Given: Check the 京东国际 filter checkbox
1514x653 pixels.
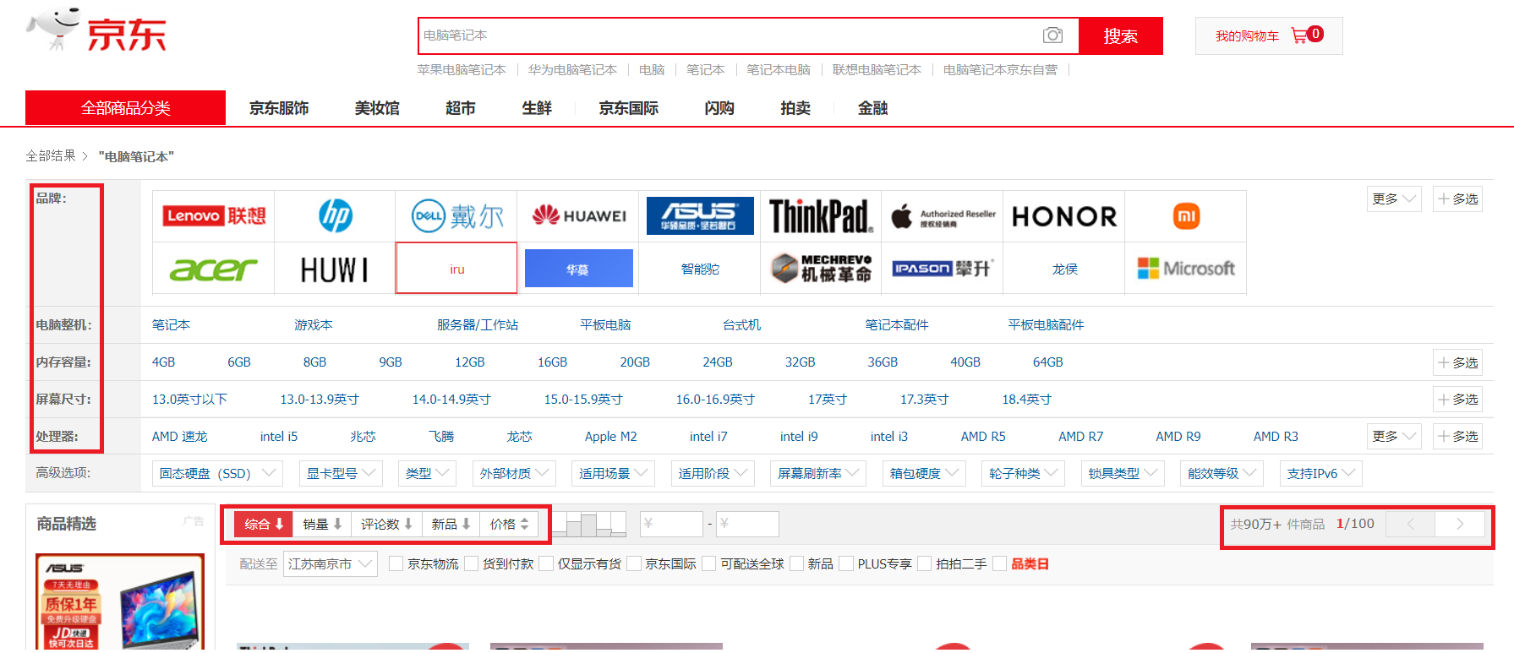Looking at the screenshot, I should [x=634, y=564].
